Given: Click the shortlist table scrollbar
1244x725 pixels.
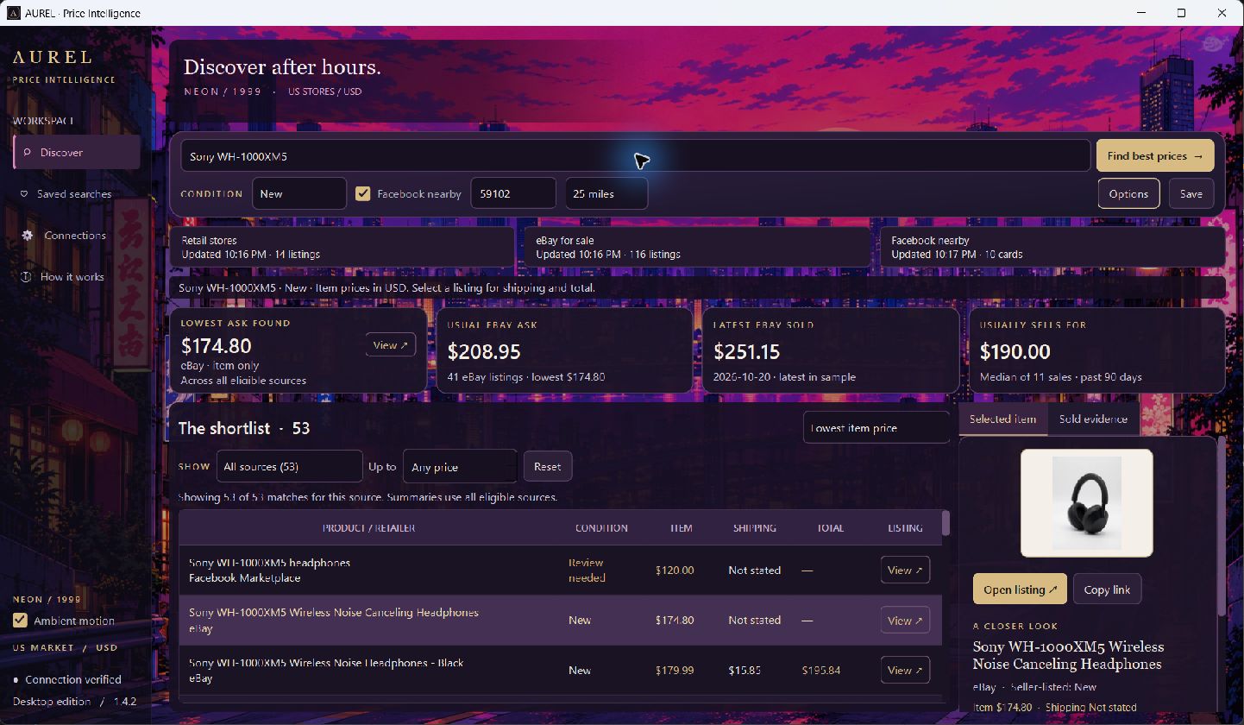Looking at the screenshot, I should (946, 523).
